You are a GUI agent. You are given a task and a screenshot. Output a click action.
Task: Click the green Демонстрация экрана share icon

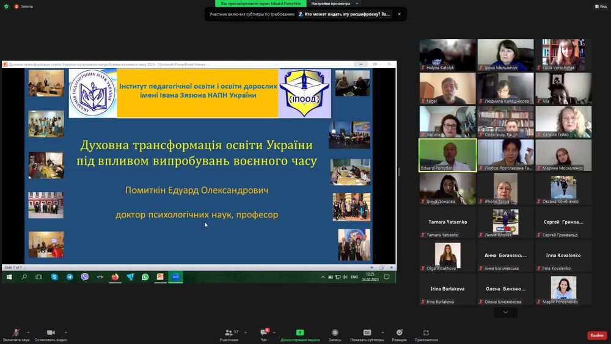coord(300,333)
